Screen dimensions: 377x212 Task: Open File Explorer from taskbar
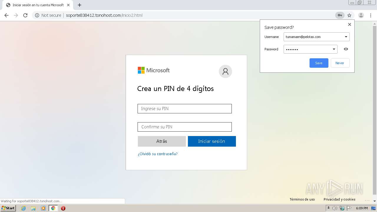pyautogui.click(x=33, y=208)
